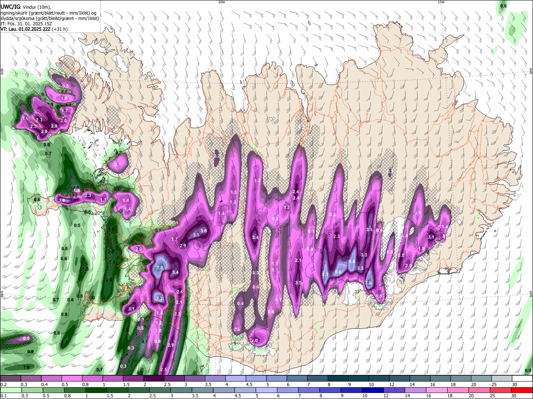Click the 7.2 precipitation value on the map
This screenshot has height=399, width=533.
159,298
